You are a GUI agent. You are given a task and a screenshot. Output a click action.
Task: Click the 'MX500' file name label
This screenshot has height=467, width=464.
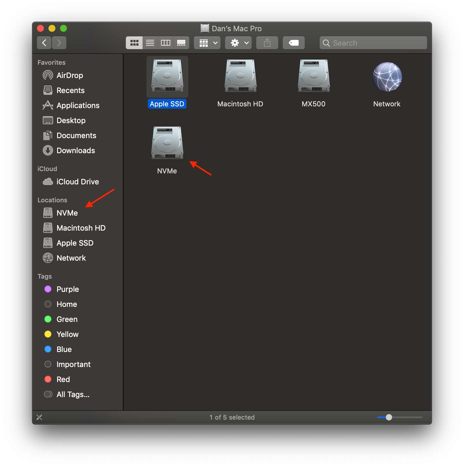click(x=314, y=104)
